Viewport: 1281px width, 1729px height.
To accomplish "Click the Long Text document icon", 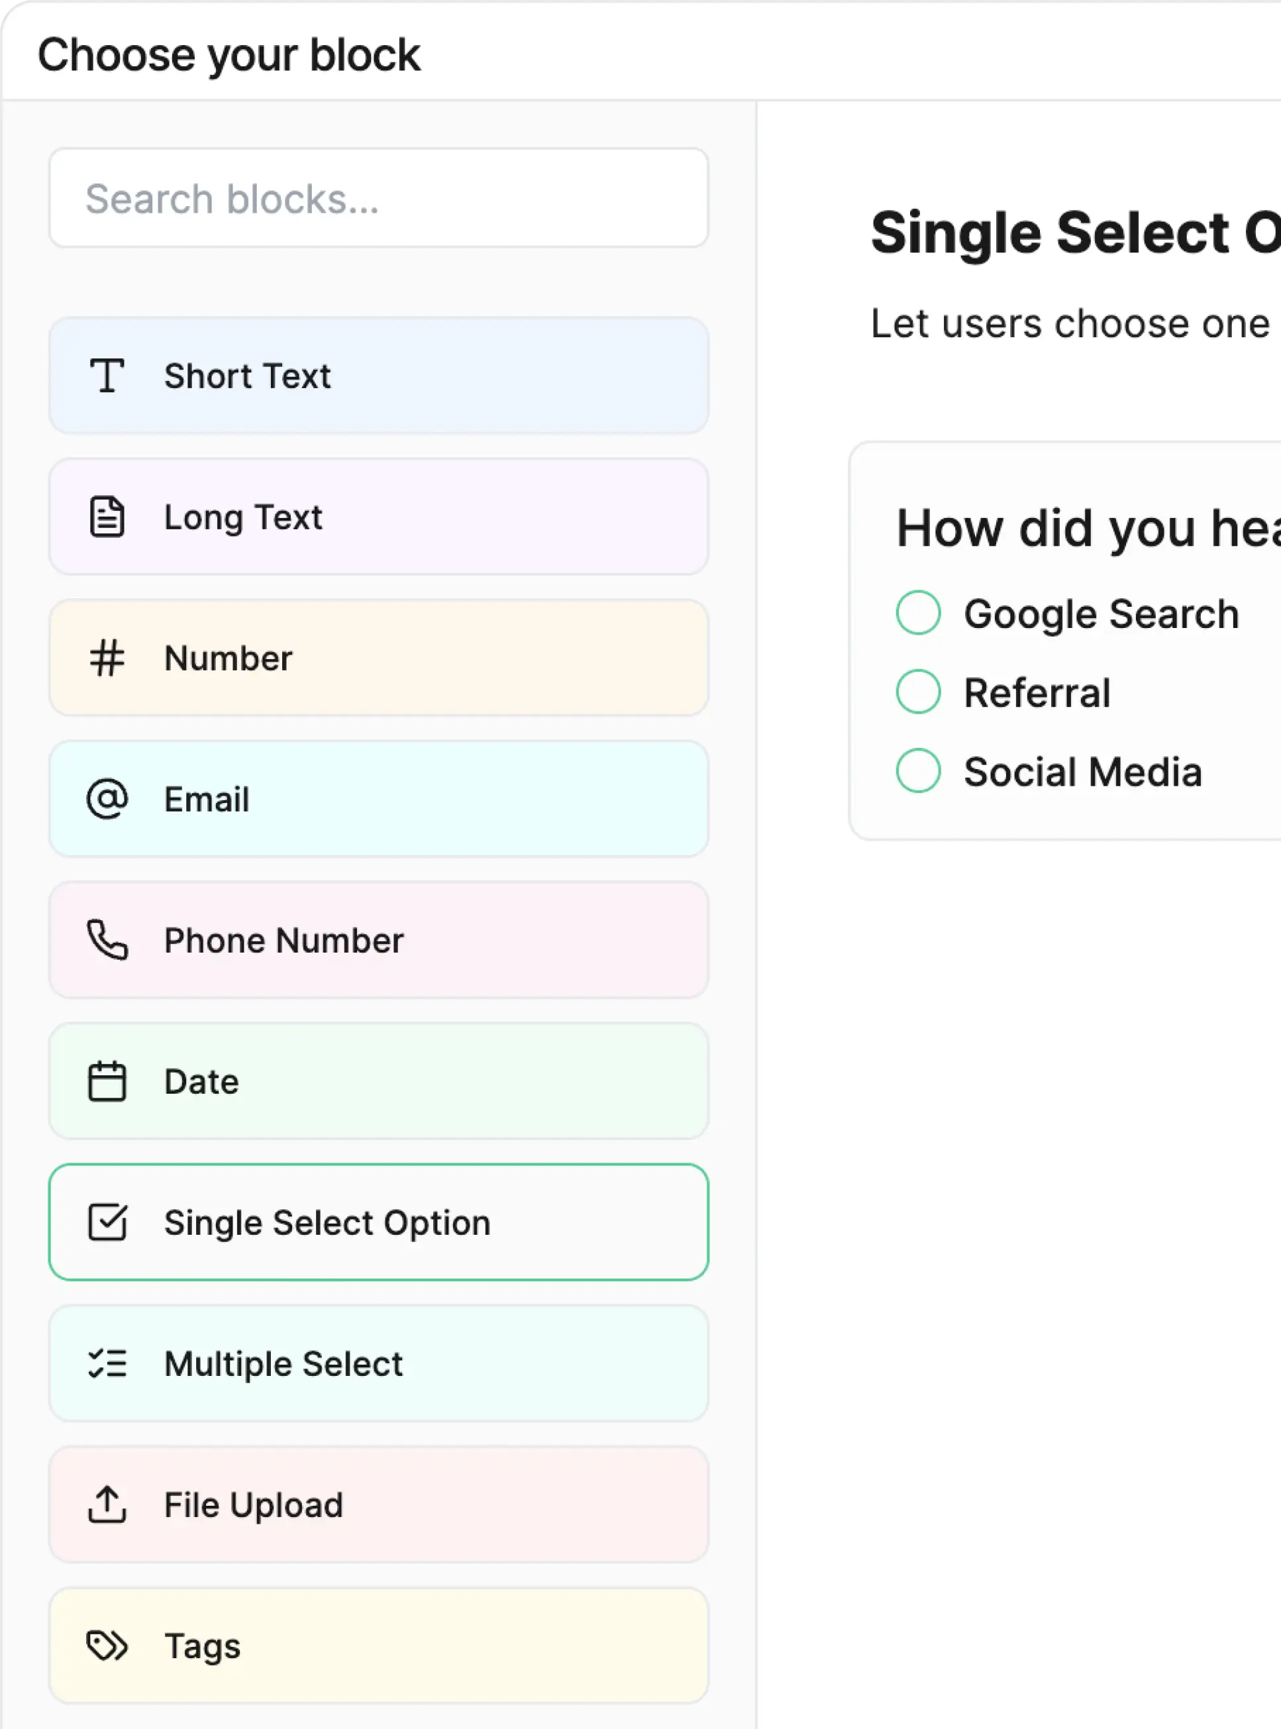I will pos(107,517).
